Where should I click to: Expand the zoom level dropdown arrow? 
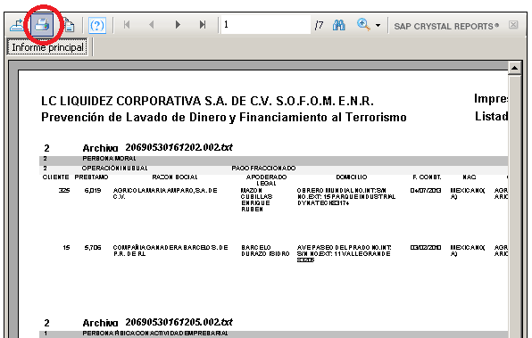378,26
